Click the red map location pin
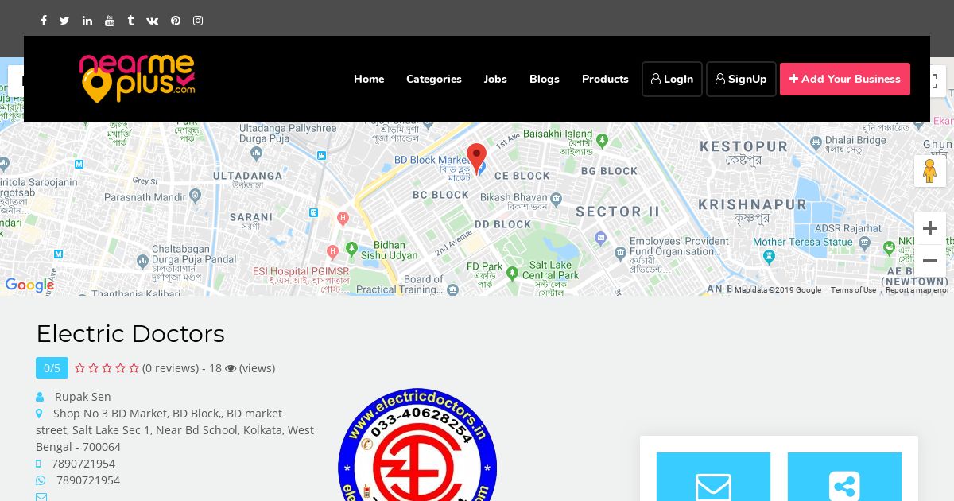Viewport: 954px width, 501px height. click(476, 158)
